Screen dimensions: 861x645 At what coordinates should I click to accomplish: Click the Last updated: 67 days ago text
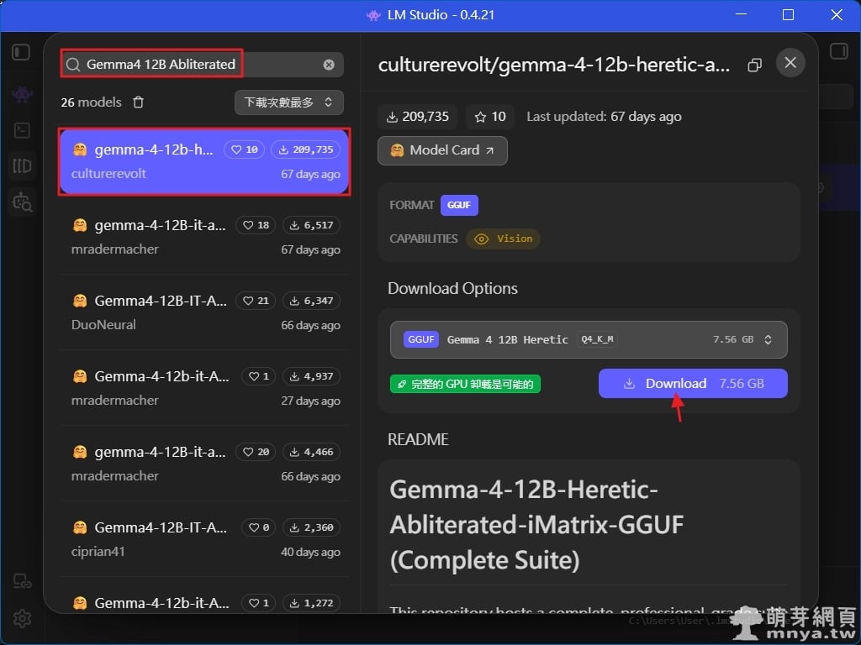coord(604,117)
